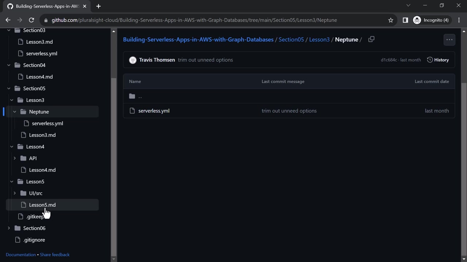Image resolution: width=467 pixels, height=262 pixels.
Task: Go to repository root breadcrumb
Action: pyautogui.click(x=198, y=39)
